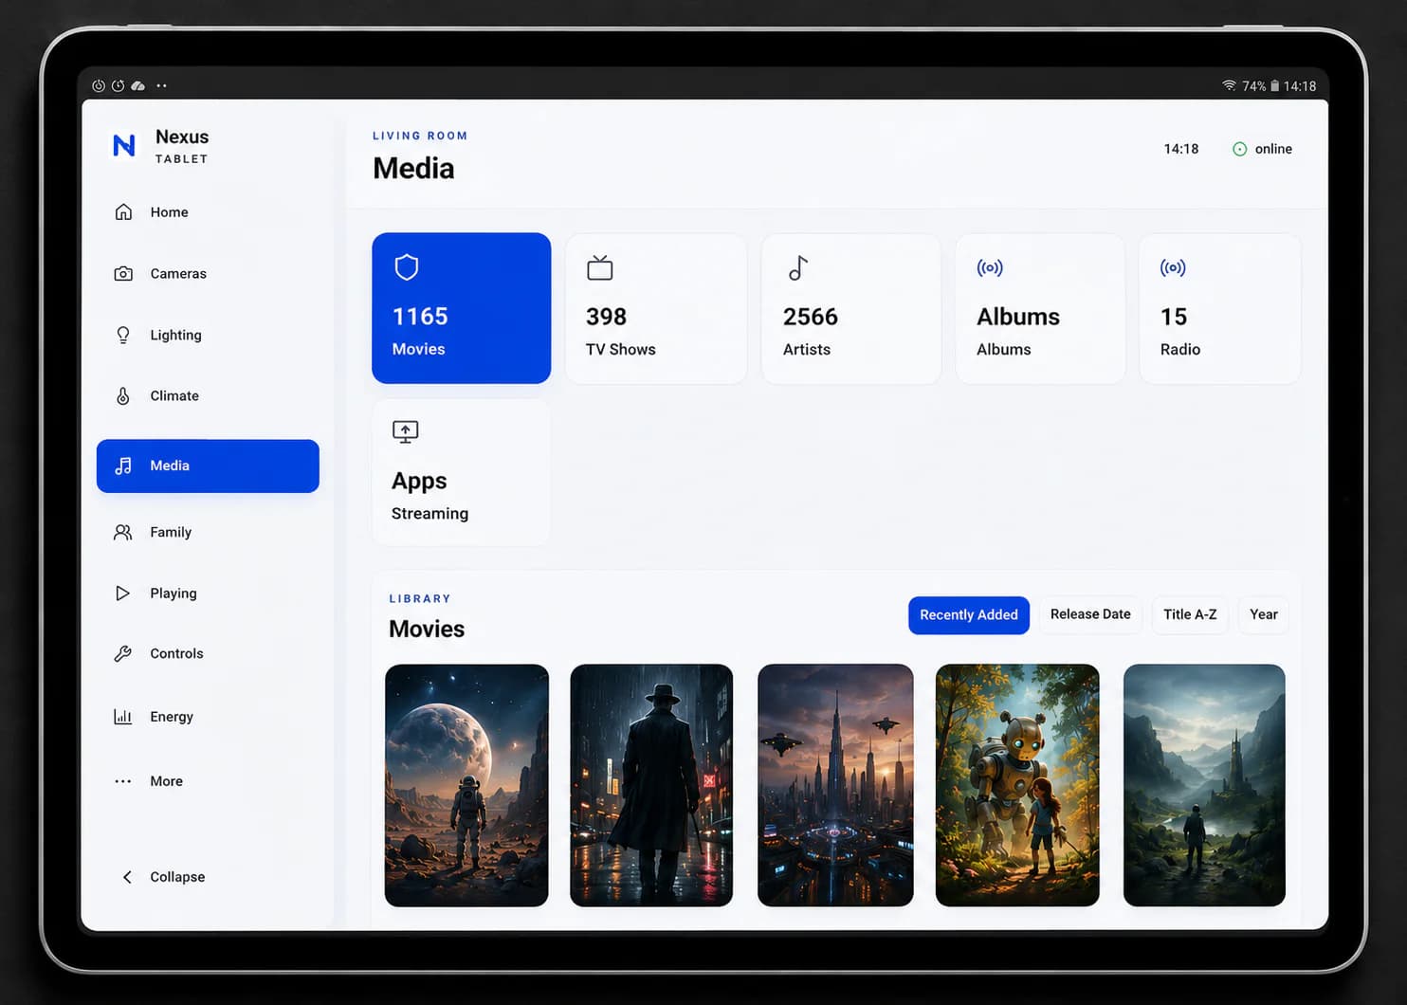The height and width of the screenshot is (1005, 1407).
Task: Click the Media music note icon
Action: click(123, 466)
